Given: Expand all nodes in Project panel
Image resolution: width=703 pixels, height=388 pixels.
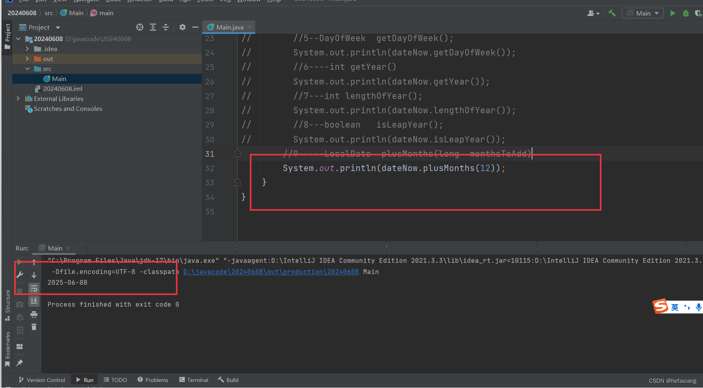Looking at the screenshot, I should (153, 27).
